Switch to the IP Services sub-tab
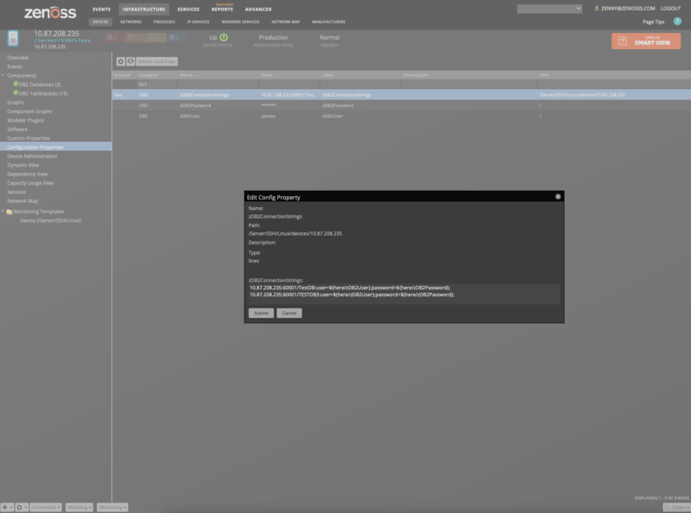 coord(199,22)
